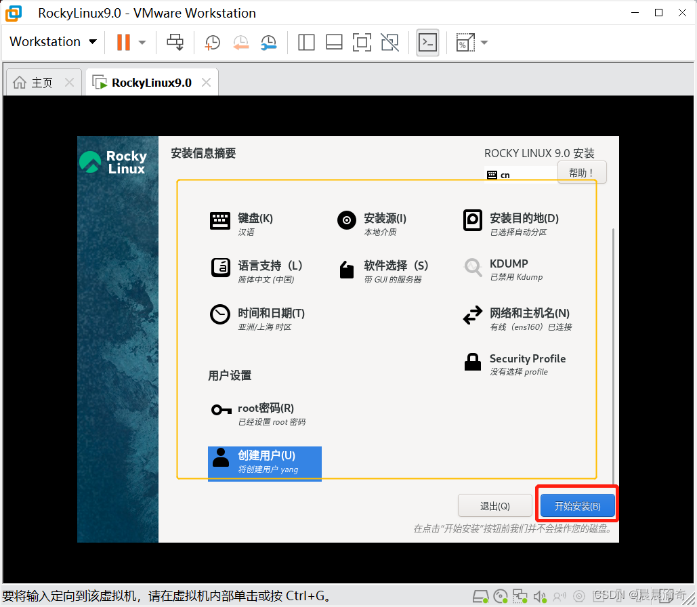Viewport: 697px width, 607px height.
Task: Open the Workstation menu
Action: click(53, 42)
